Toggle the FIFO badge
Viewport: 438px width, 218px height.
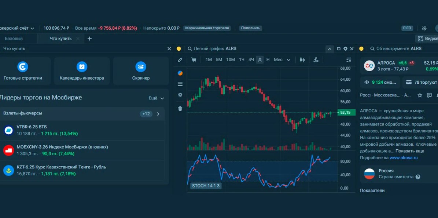(x=407, y=28)
